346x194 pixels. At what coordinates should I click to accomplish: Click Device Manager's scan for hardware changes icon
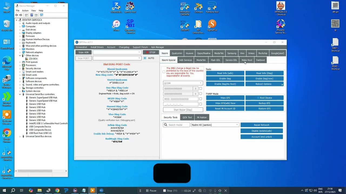pyautogui.click(x=42, y=15)
